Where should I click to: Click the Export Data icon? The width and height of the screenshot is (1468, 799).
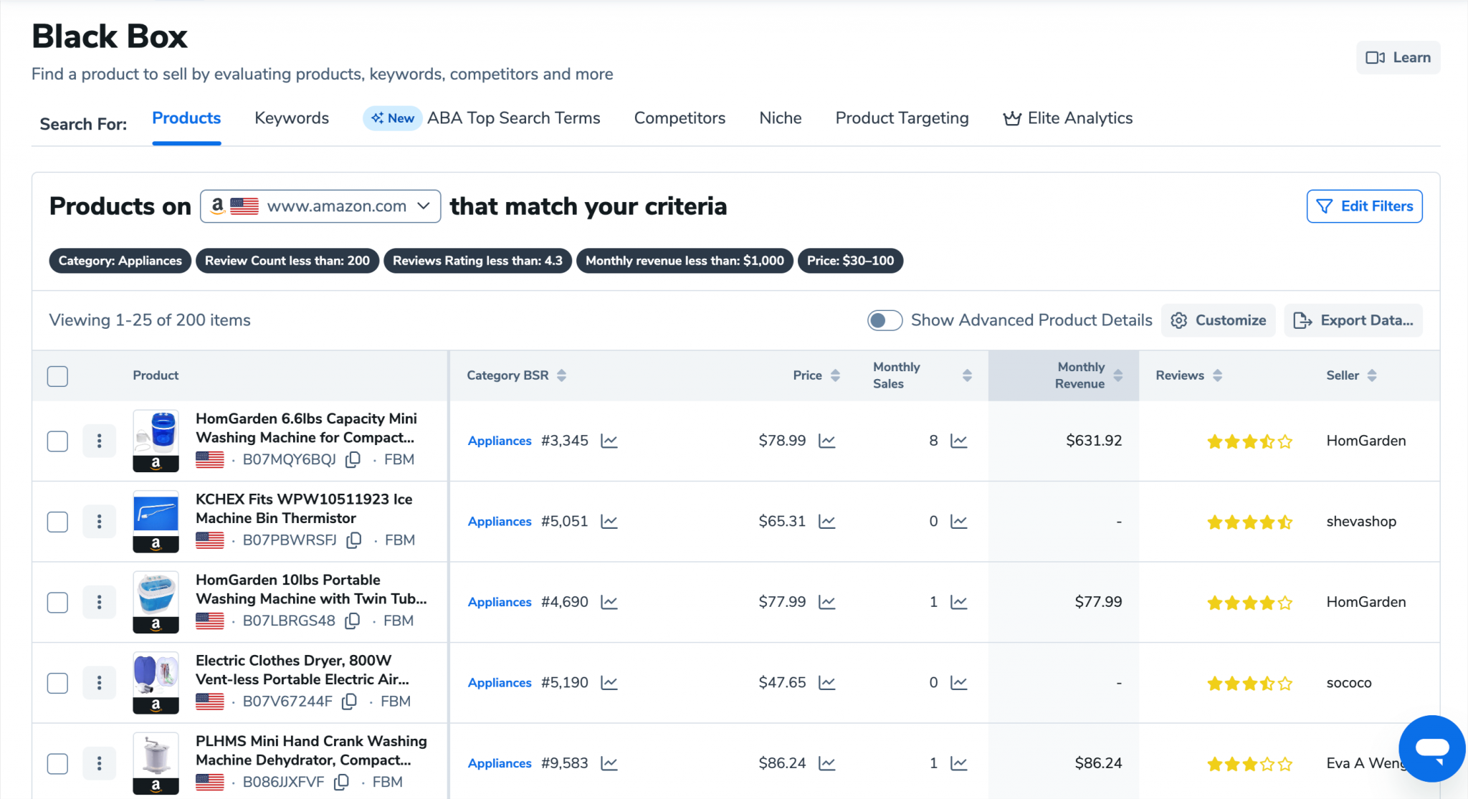click(1303, 320)
